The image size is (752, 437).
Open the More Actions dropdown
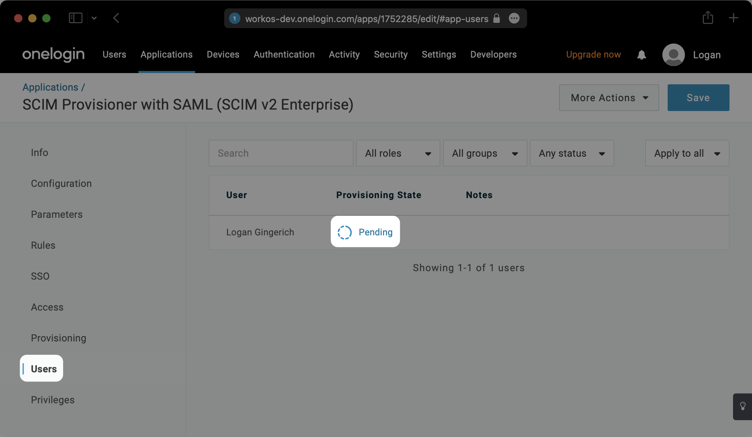point(609,98)
